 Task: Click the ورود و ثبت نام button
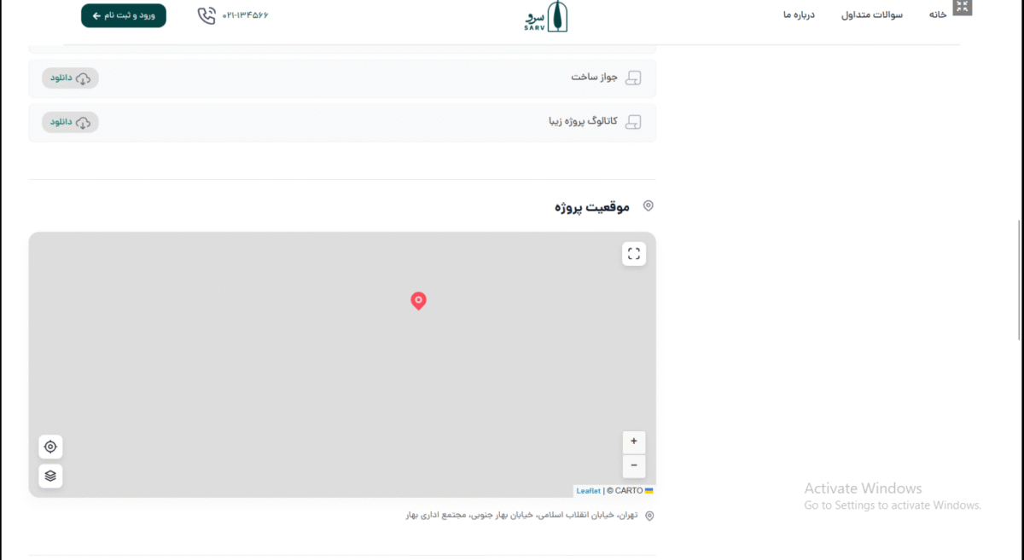(x=124, y=15)
